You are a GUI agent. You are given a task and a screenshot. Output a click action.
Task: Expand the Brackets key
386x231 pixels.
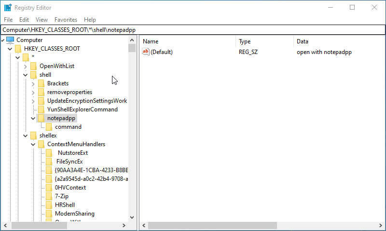33,84
